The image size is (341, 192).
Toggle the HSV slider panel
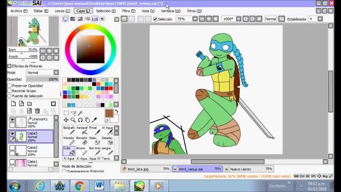pyautogui.click(x=80, y=19)
